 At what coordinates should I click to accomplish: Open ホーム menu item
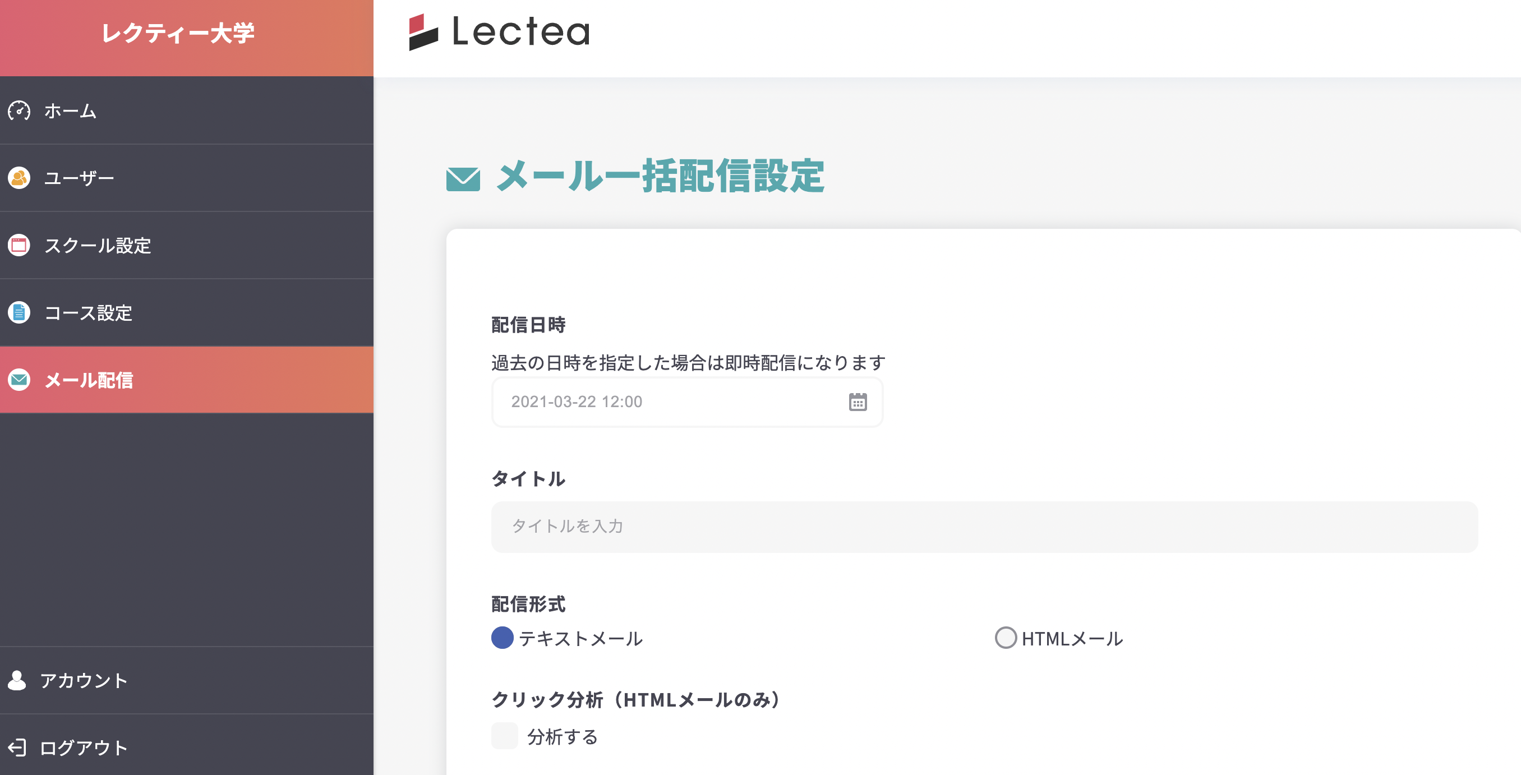(x=70, y=110)
